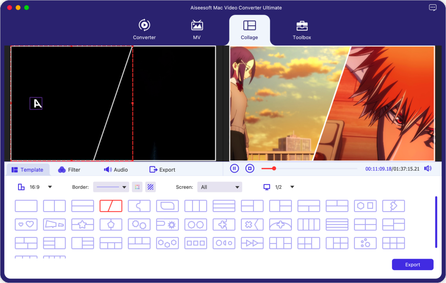Screen dimensions: 446x283
Task: Mute preview with the speaker icon
Action: 428,169
